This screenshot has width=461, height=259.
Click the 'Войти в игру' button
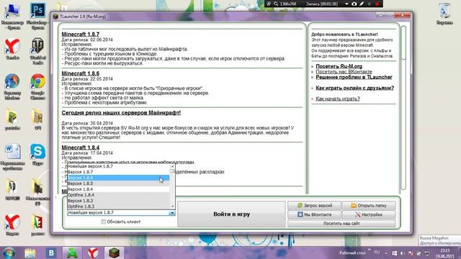coord(231,214)
